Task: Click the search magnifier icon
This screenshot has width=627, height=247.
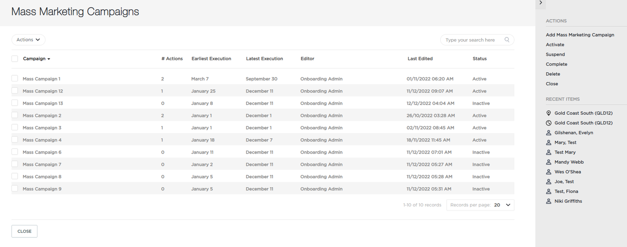Action: [507, 40]
